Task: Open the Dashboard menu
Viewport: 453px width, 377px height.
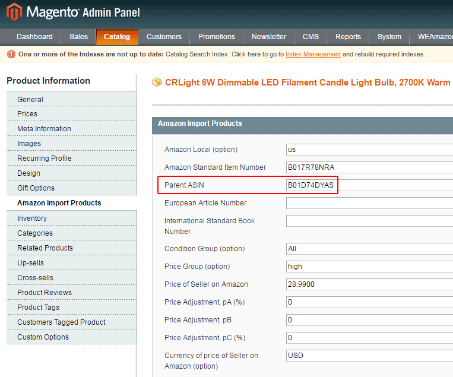Action: (x=34, y=37)
